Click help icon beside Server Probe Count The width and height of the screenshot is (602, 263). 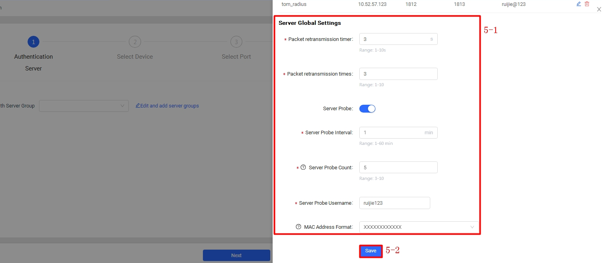point(303,167)
